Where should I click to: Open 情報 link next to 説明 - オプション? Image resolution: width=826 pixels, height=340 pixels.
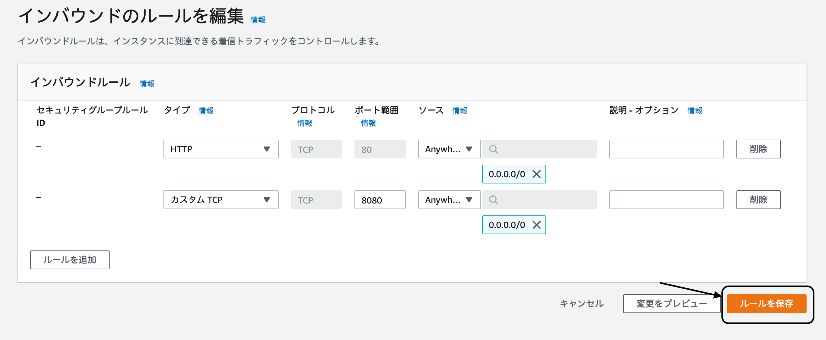pyautogui.click(x=695, y=111)
